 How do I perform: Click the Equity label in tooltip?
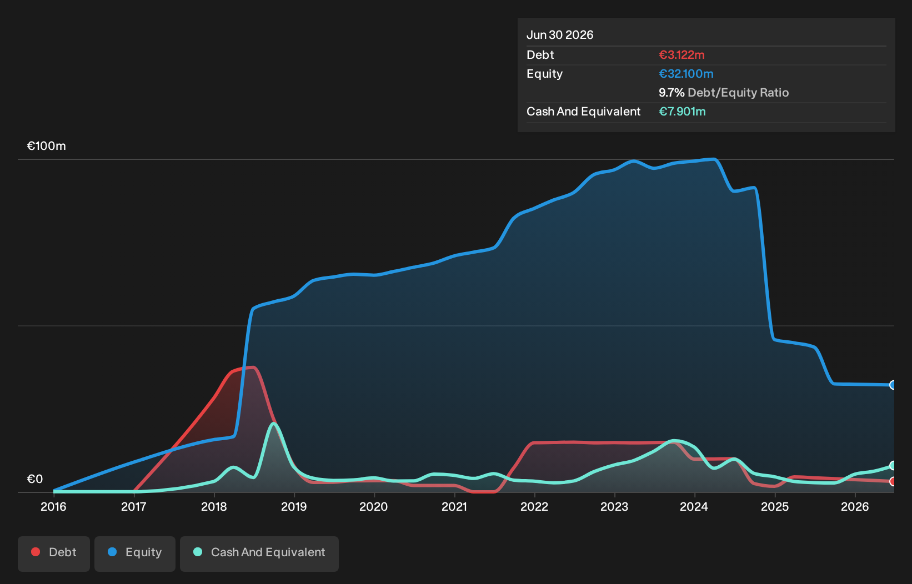pyautogui.click(x=545, y=74)
